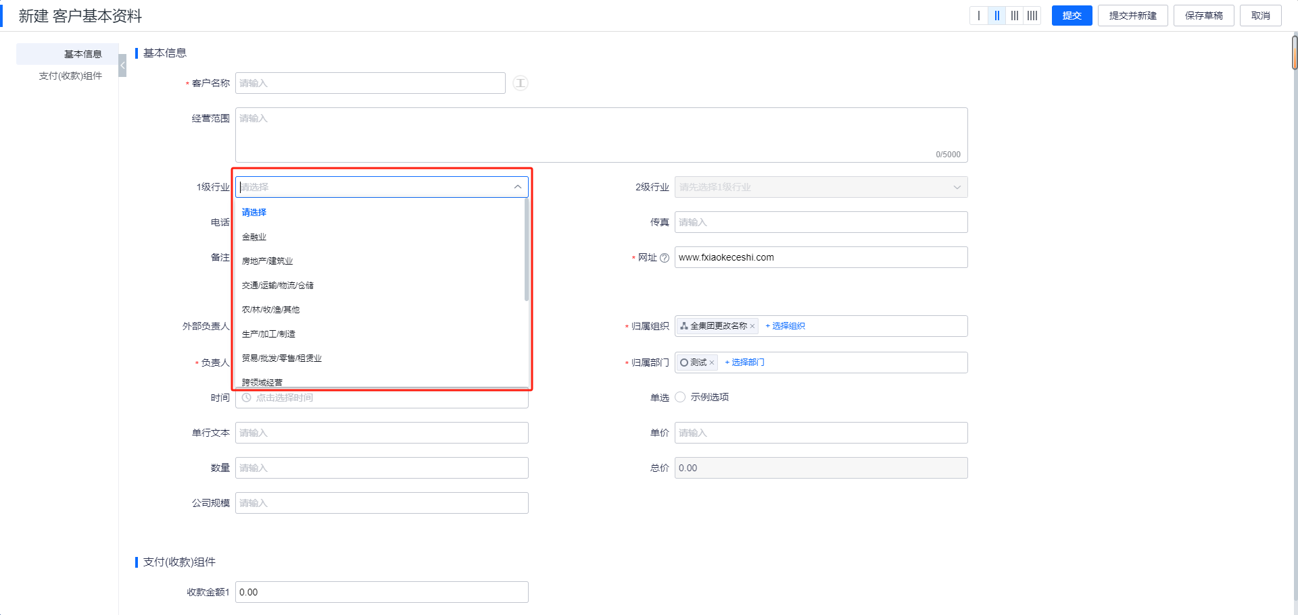
Task: Click the +选择组织 link
Action: click(x=785, y=326)
